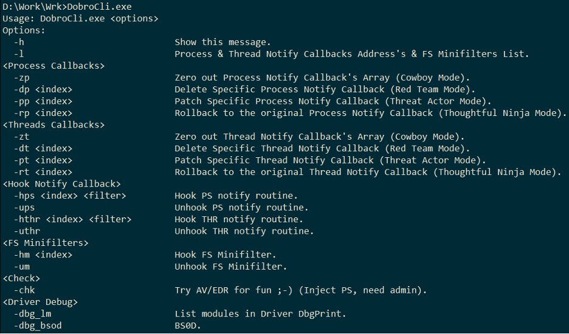This screenshot has height=334, width=569.
Task: Click the "Unhook THR notify routine." description
Action: point(244,231)
